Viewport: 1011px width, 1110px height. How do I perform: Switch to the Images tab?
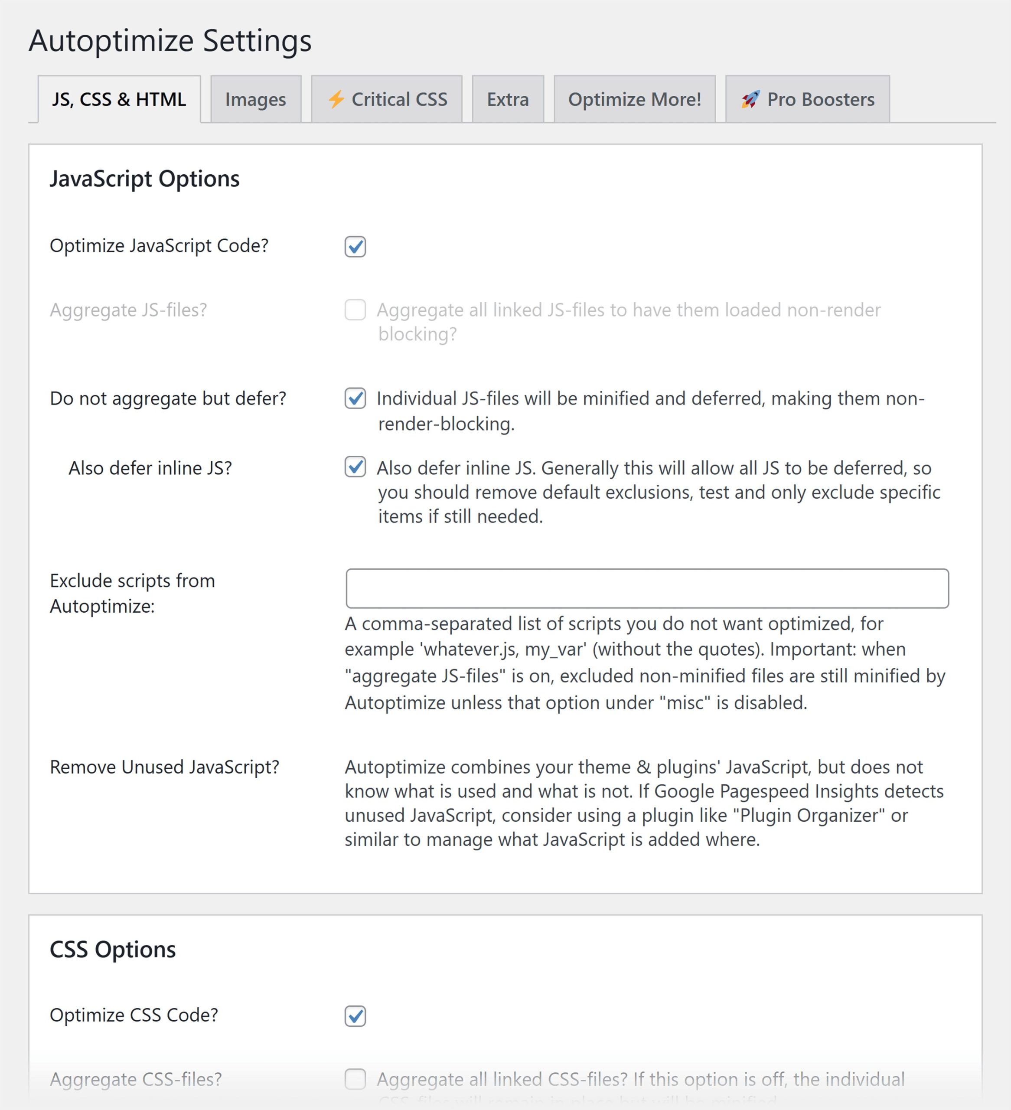[255, 99]
